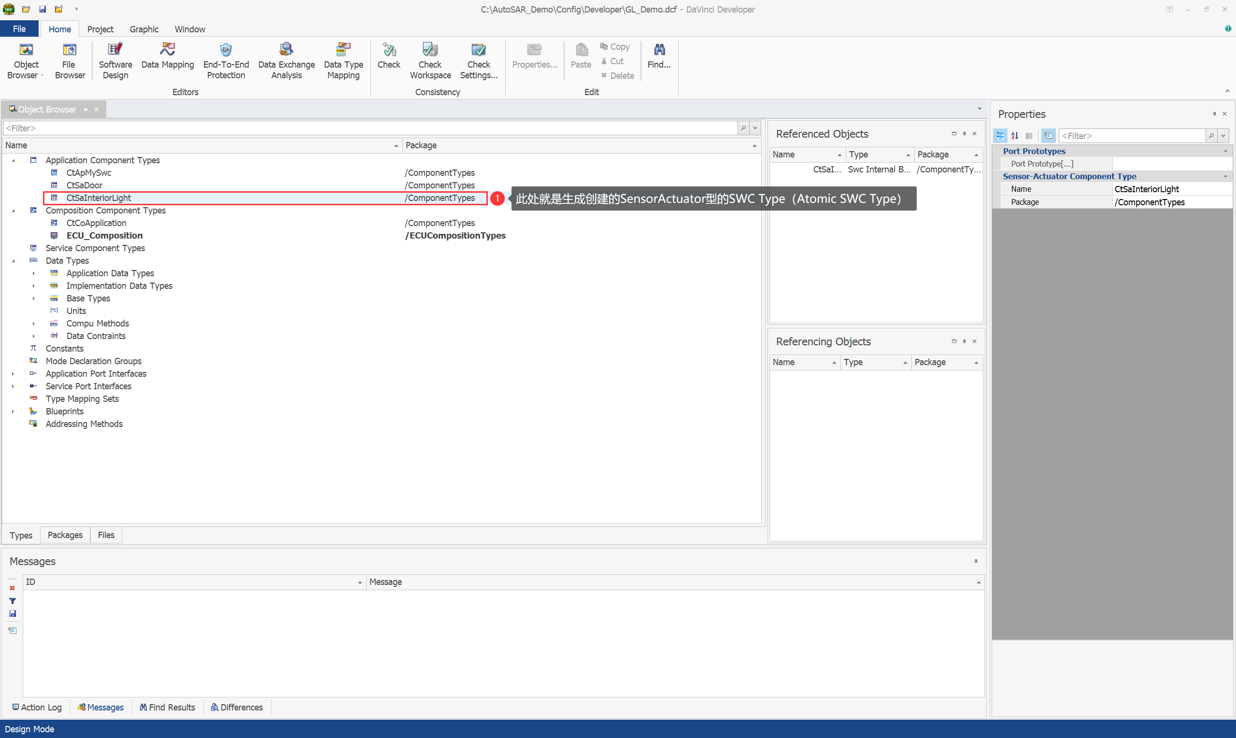Switch to the Packages tab
Image resolution: width=1236 pixels, height=738 pixels.
(65, 535)
